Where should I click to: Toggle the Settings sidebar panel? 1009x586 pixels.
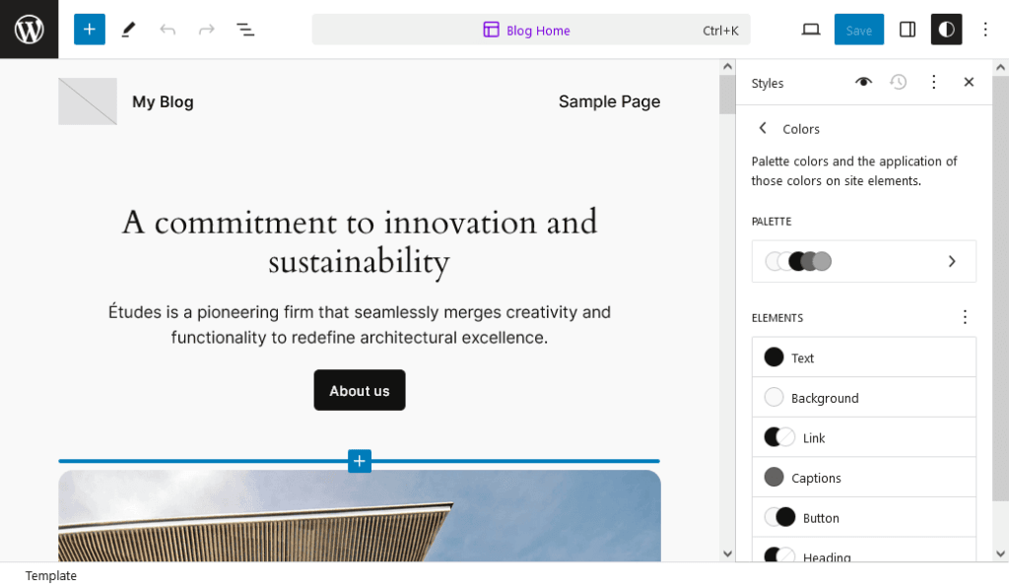pos(907,30)
